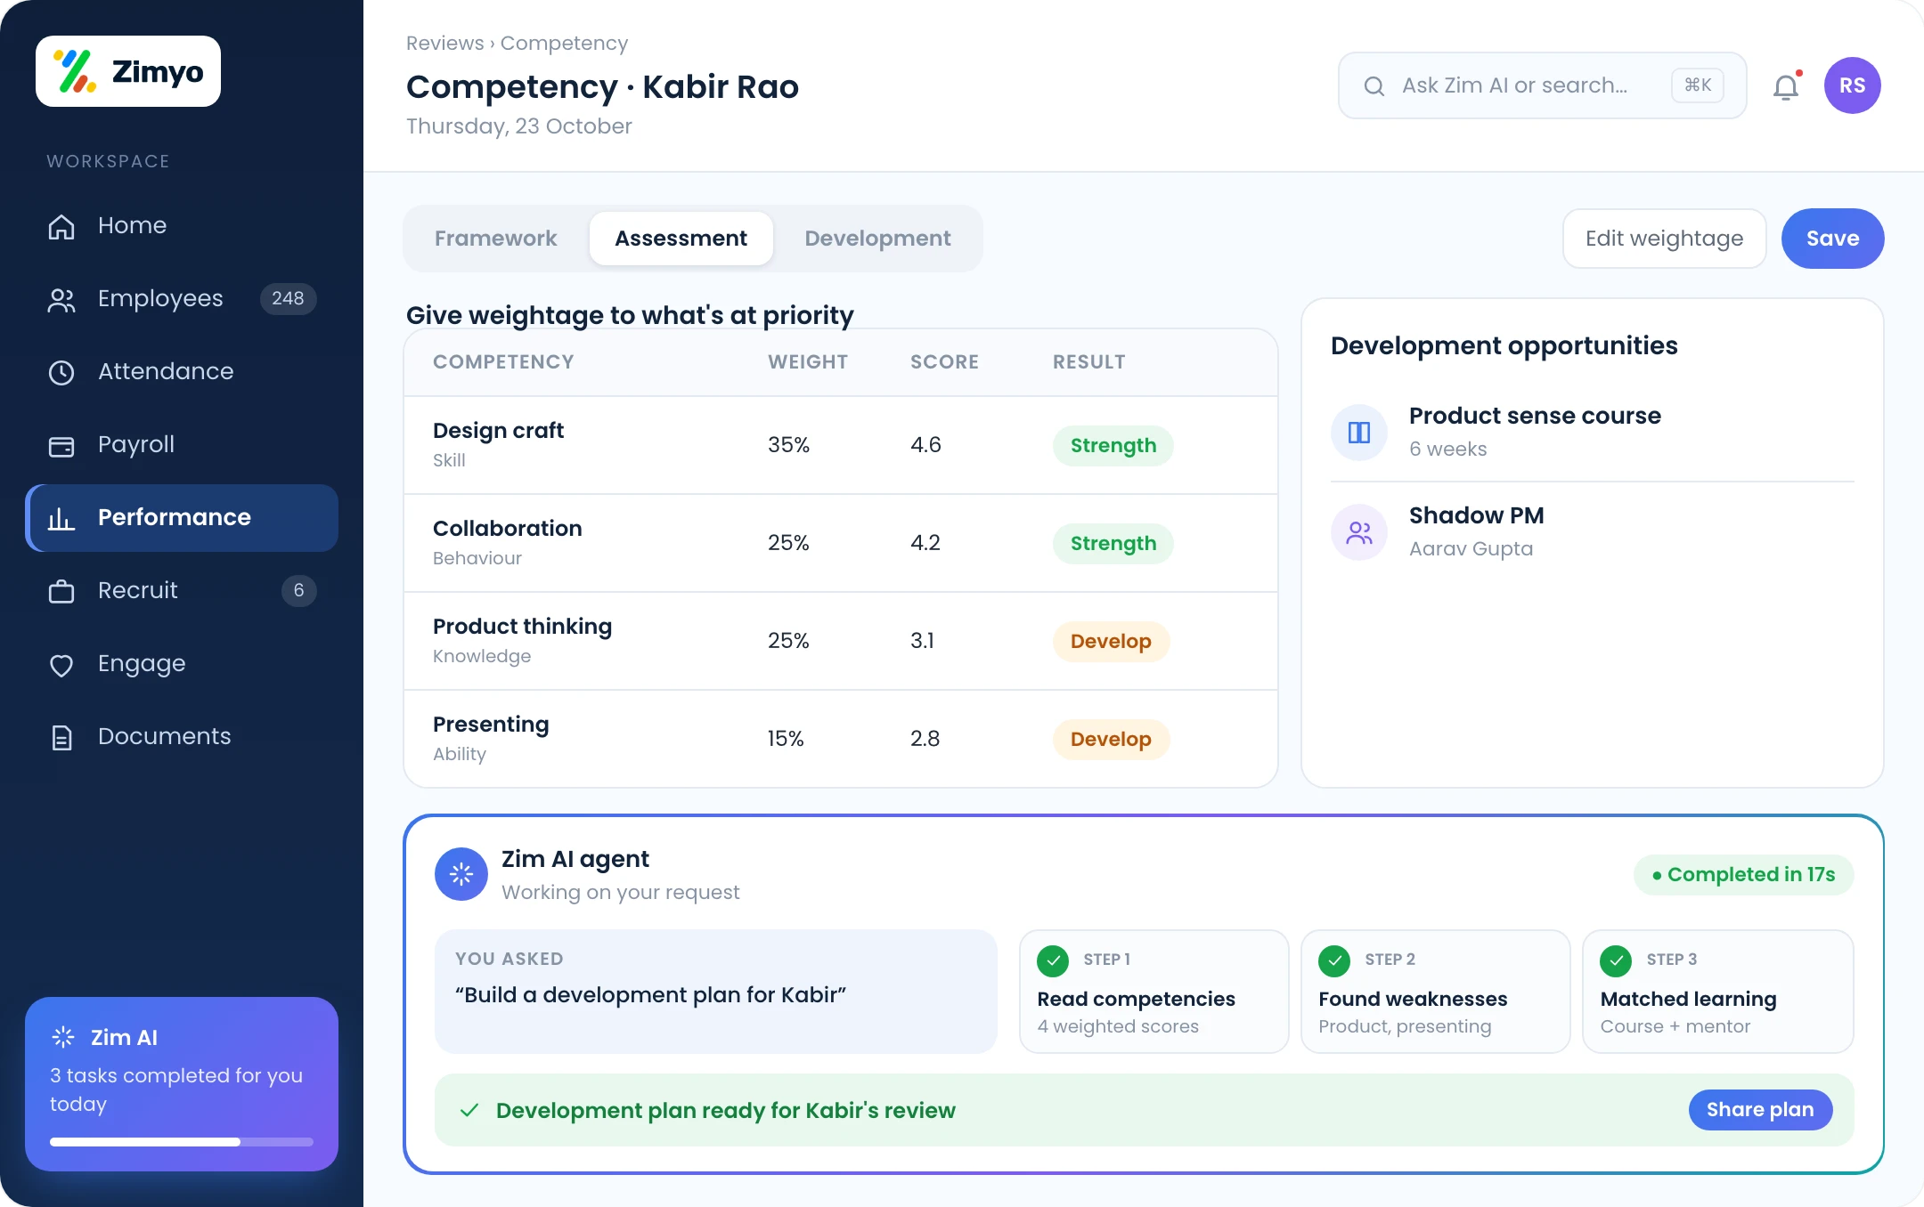Click the Recruit 6 count badge
Viewport: 1924px width, 1207px height.
pyautogui.click(x=298, y=591)
